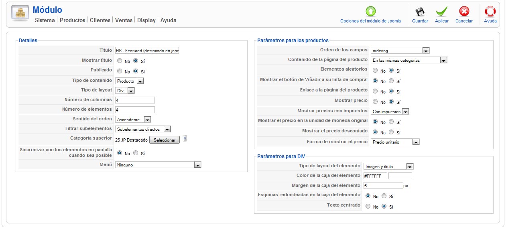Set Elementos aleatorios to No
The image size is (506, 227).
click(x=375, y=70)
